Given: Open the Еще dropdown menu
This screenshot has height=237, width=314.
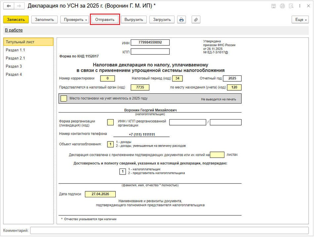Looking at the screenshot, I should (300, 20).
